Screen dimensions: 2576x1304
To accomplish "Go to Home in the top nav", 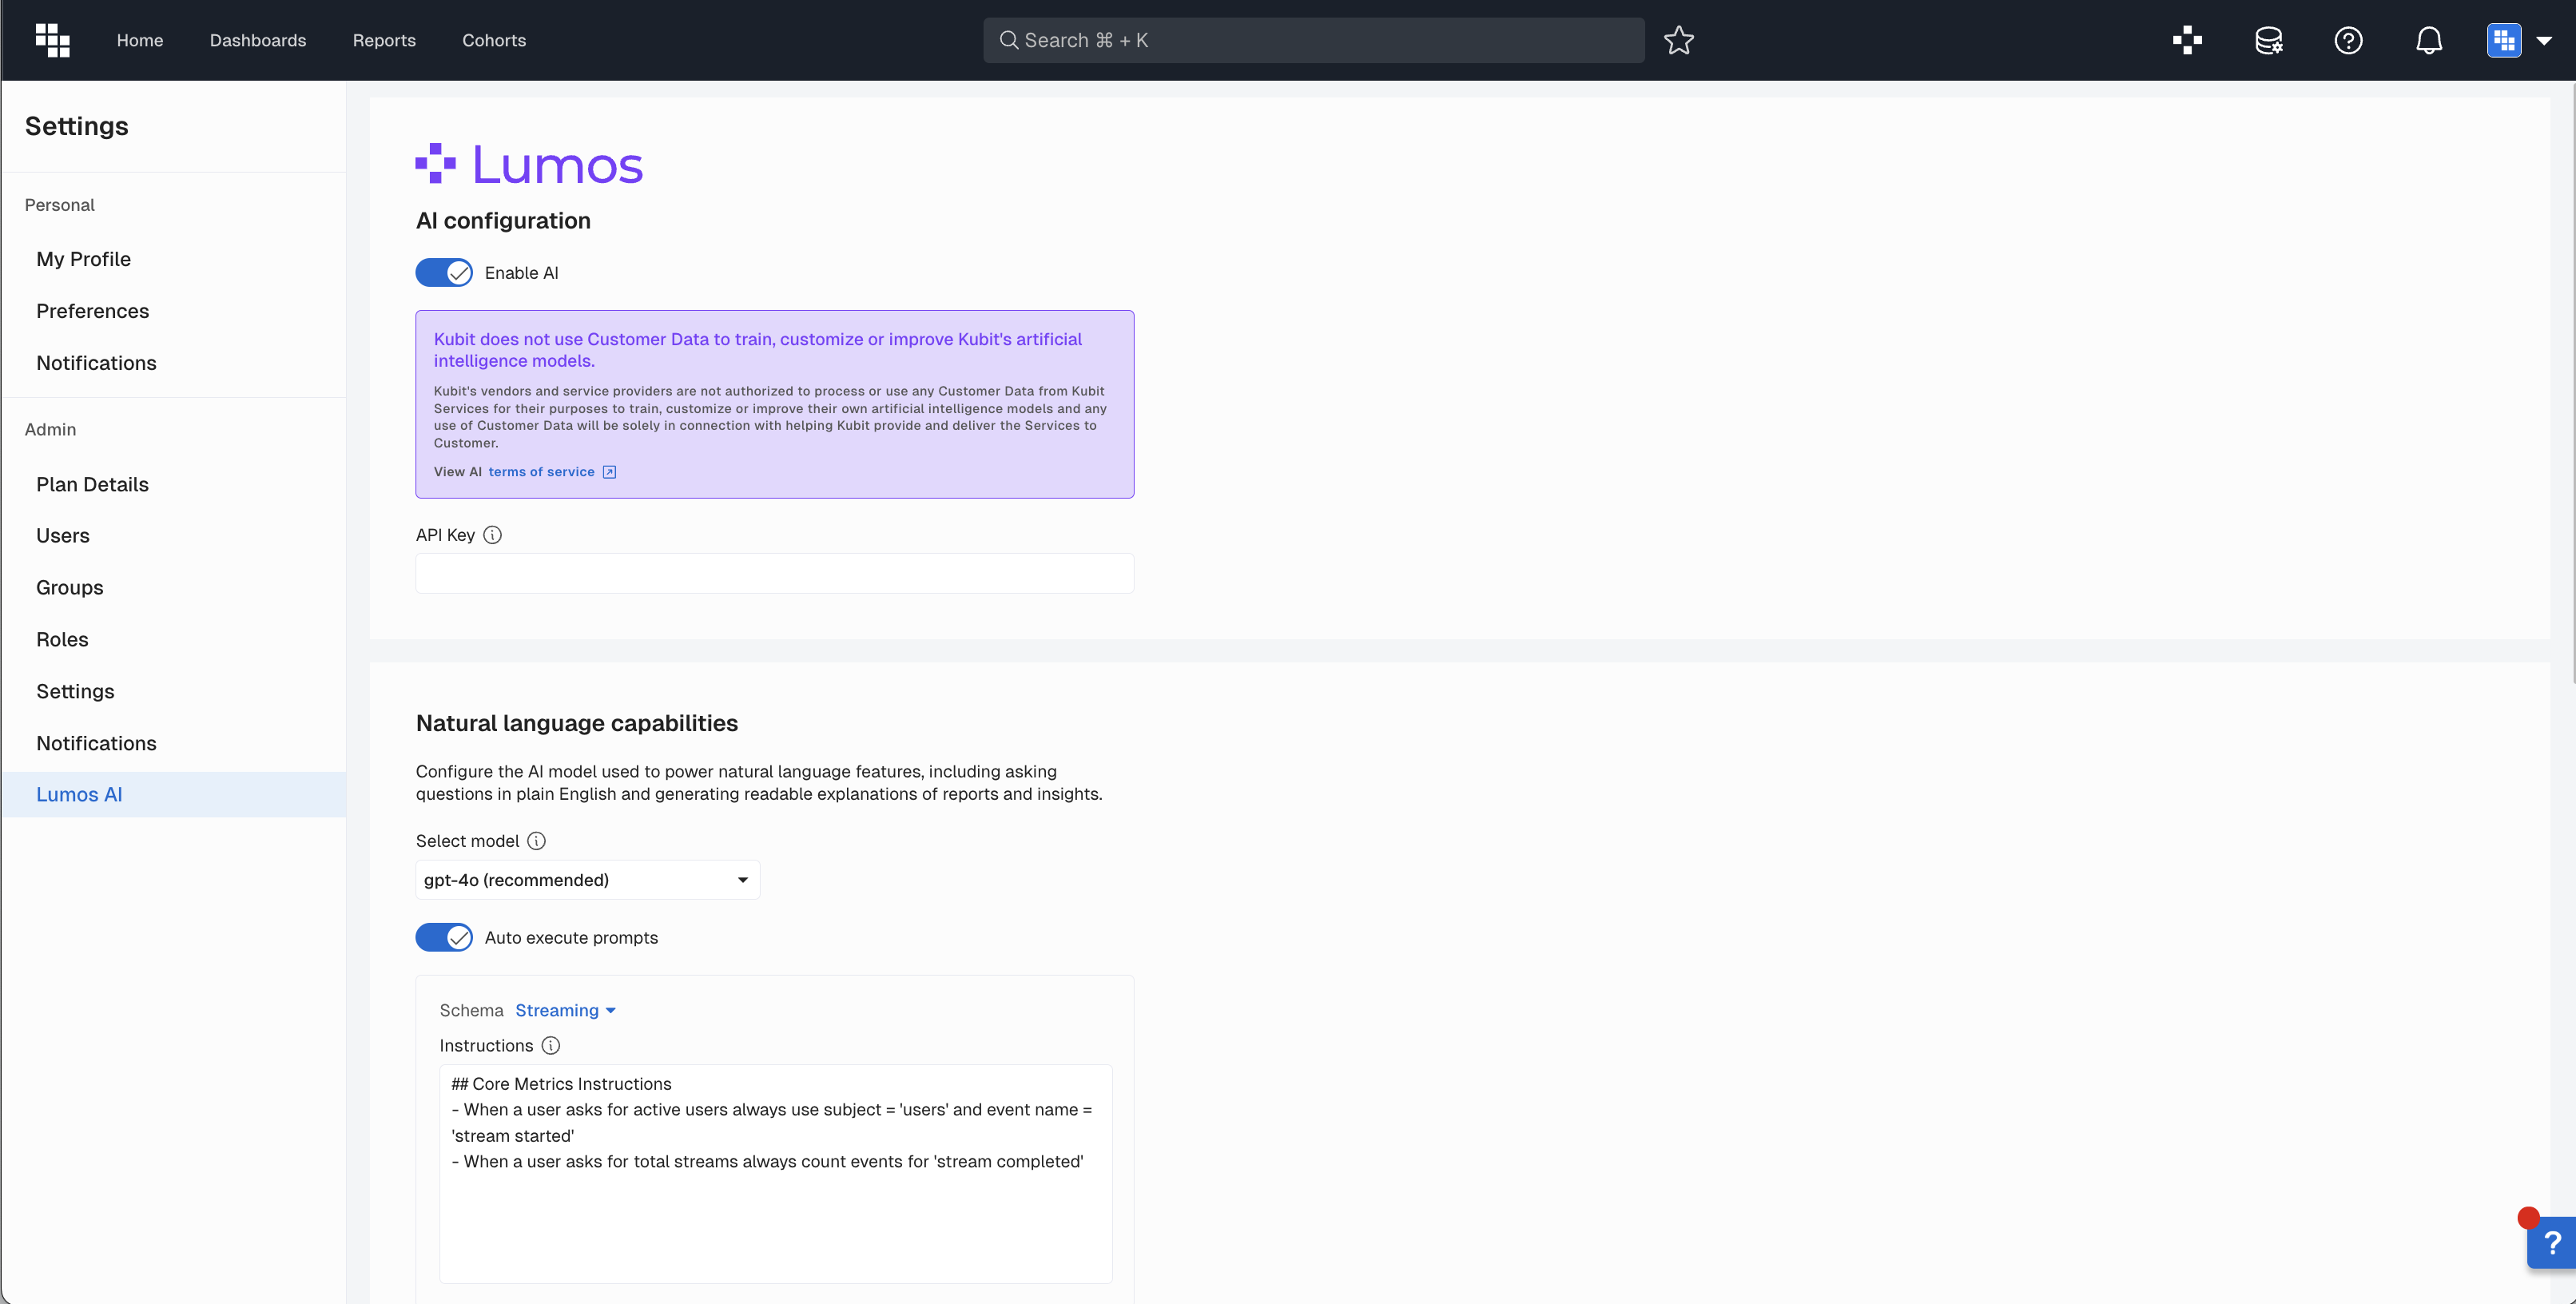I will 140,40.
